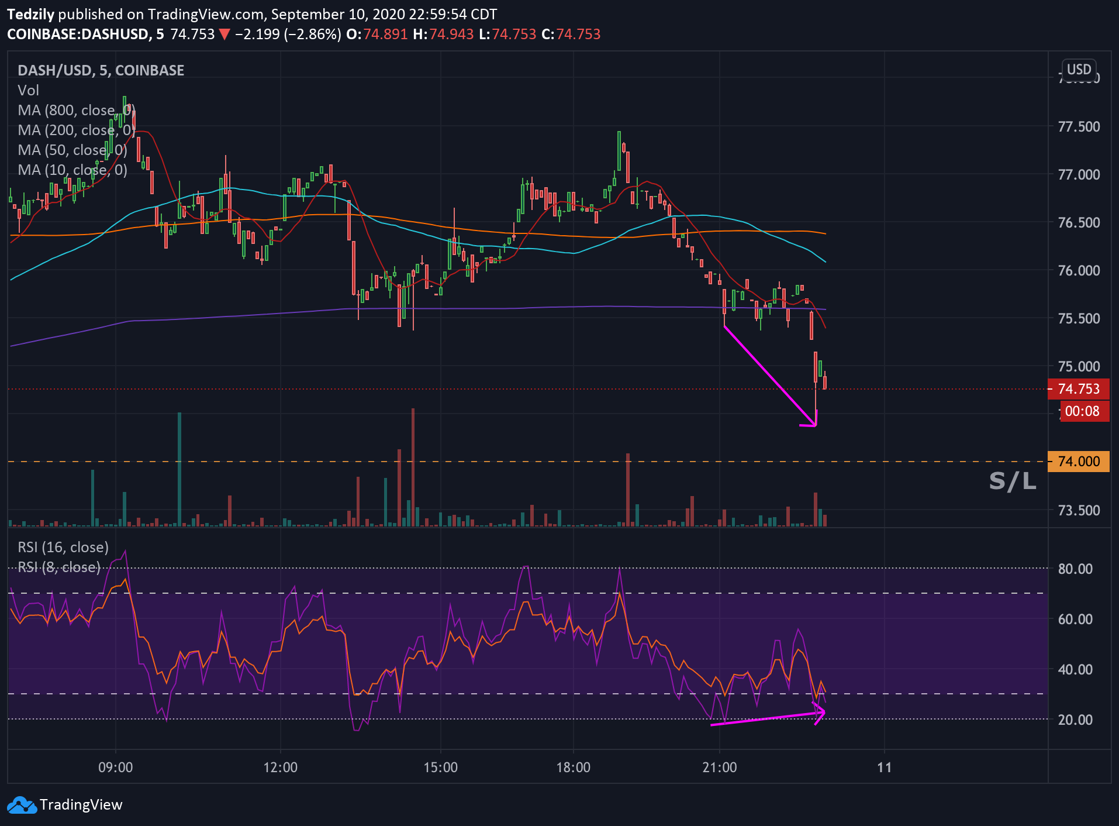Click the 12:00 time axis label

[x=281, y=768]
